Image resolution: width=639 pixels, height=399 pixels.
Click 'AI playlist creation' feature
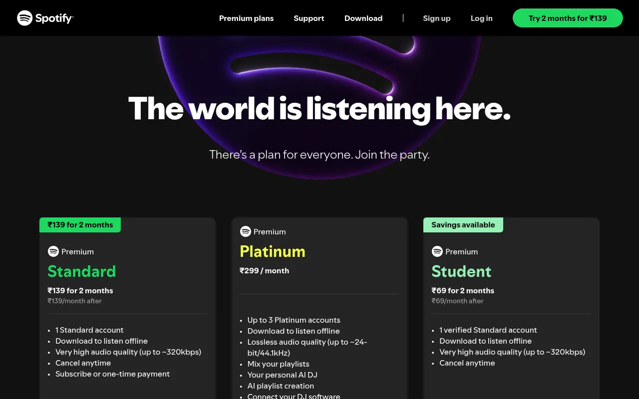click(281, 386)
